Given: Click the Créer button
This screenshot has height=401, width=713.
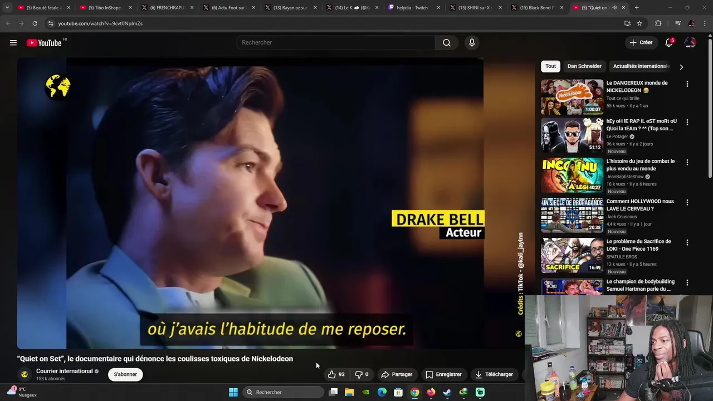Looking at the screenshot, I should coord(641,43).
